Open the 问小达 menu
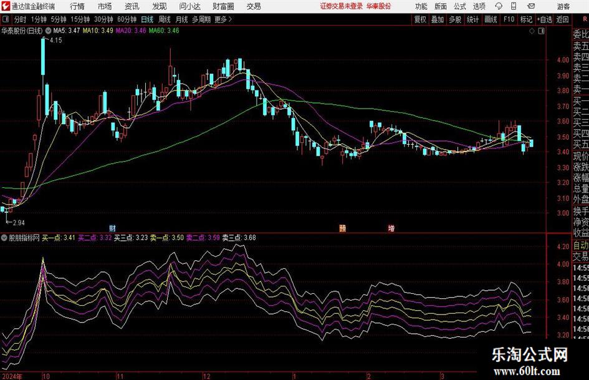Image resolution: width=589 pixels, height=380 pixels. tap(189, 6)
